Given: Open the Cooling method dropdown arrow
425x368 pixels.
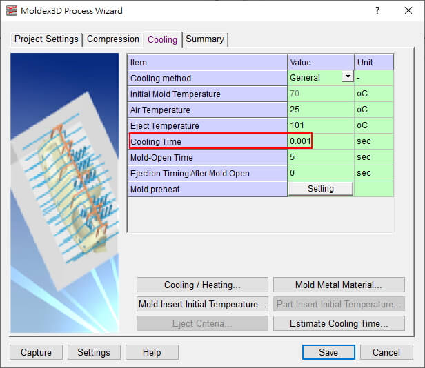Looking at the screenshot, I should [x=348, y=77].
